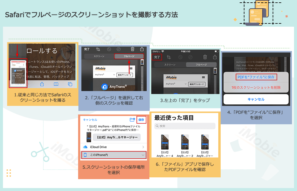Tap the redo icon in step 2 editor

(x=119, y=49)
